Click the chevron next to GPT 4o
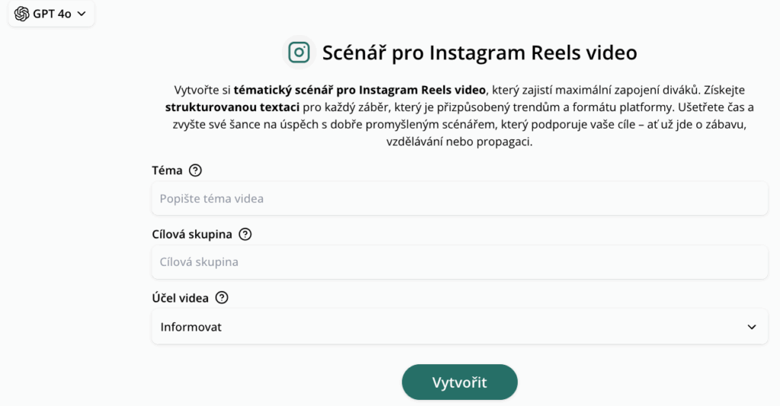Screen dimensions: 780x406 82,14
